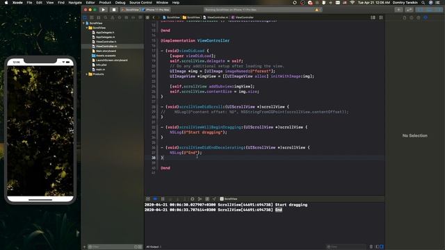
Task: Open the Source Control menu
Action: (x=140, y=3)
